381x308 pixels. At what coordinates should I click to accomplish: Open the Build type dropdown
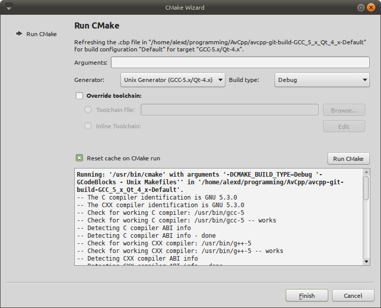click(322, 80)
